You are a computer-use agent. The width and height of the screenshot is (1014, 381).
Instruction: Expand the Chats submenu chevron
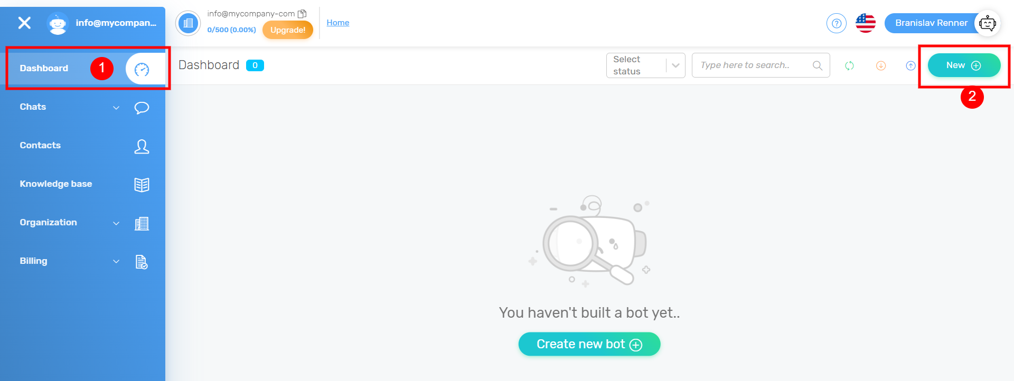pos(116,108)
